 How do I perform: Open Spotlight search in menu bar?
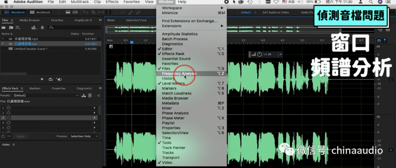[x=371, y=2]
